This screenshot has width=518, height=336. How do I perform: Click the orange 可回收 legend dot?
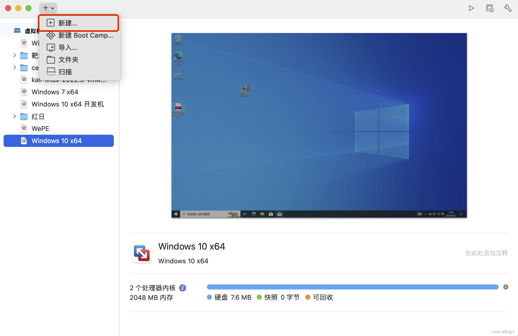[308, 297]
